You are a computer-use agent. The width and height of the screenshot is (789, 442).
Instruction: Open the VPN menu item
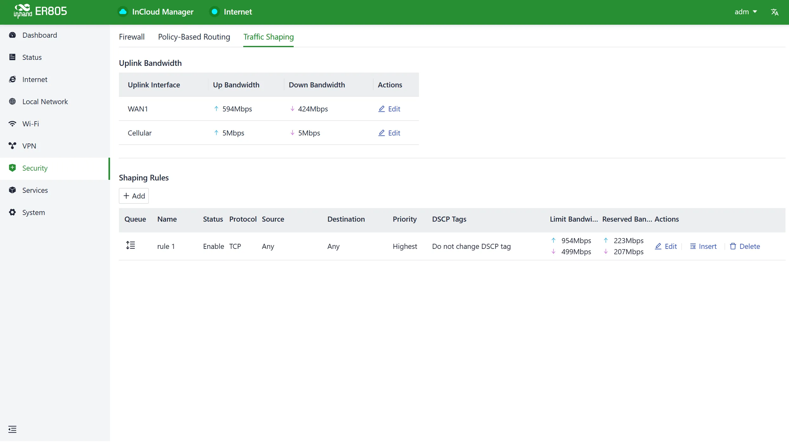pos(55,146)
